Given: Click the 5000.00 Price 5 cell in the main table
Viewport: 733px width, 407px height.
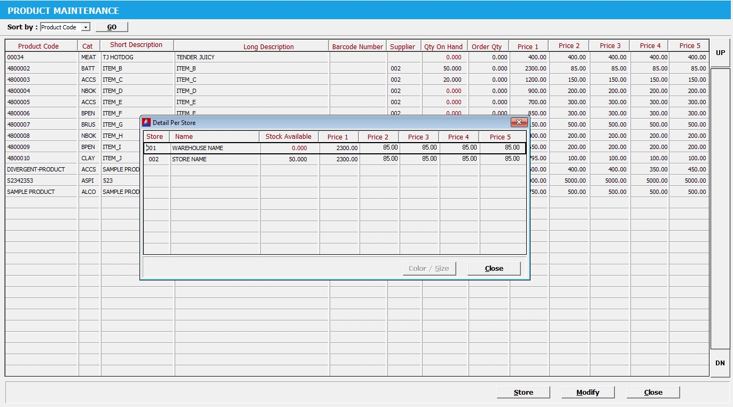Looking at the screenshot, I should pos(689,181).
